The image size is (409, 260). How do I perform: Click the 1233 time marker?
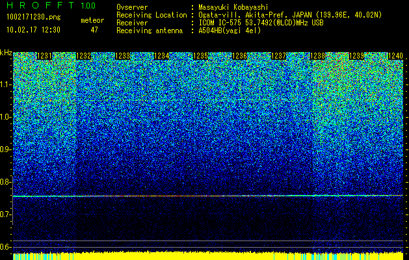pos(123,56)
